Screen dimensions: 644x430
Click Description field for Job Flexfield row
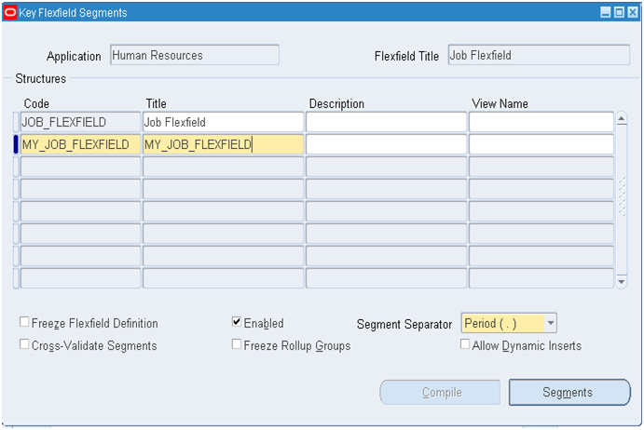click(x=386, y=122)
